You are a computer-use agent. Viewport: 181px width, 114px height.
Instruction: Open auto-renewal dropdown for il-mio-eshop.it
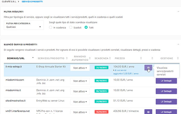(80, 68)
